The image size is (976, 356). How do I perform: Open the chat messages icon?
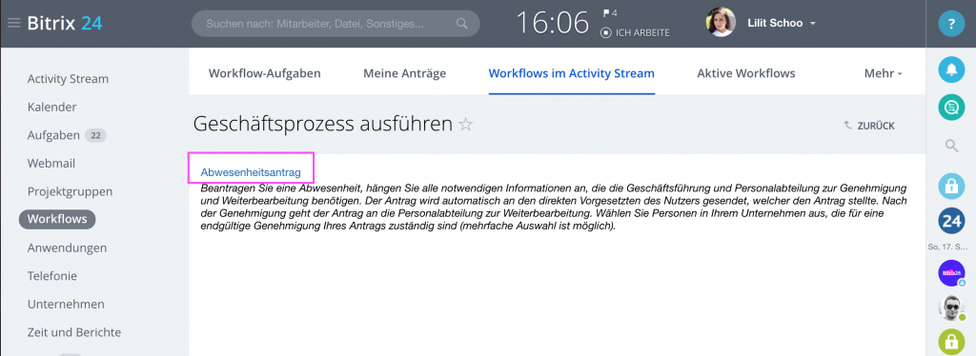(951, 109)
